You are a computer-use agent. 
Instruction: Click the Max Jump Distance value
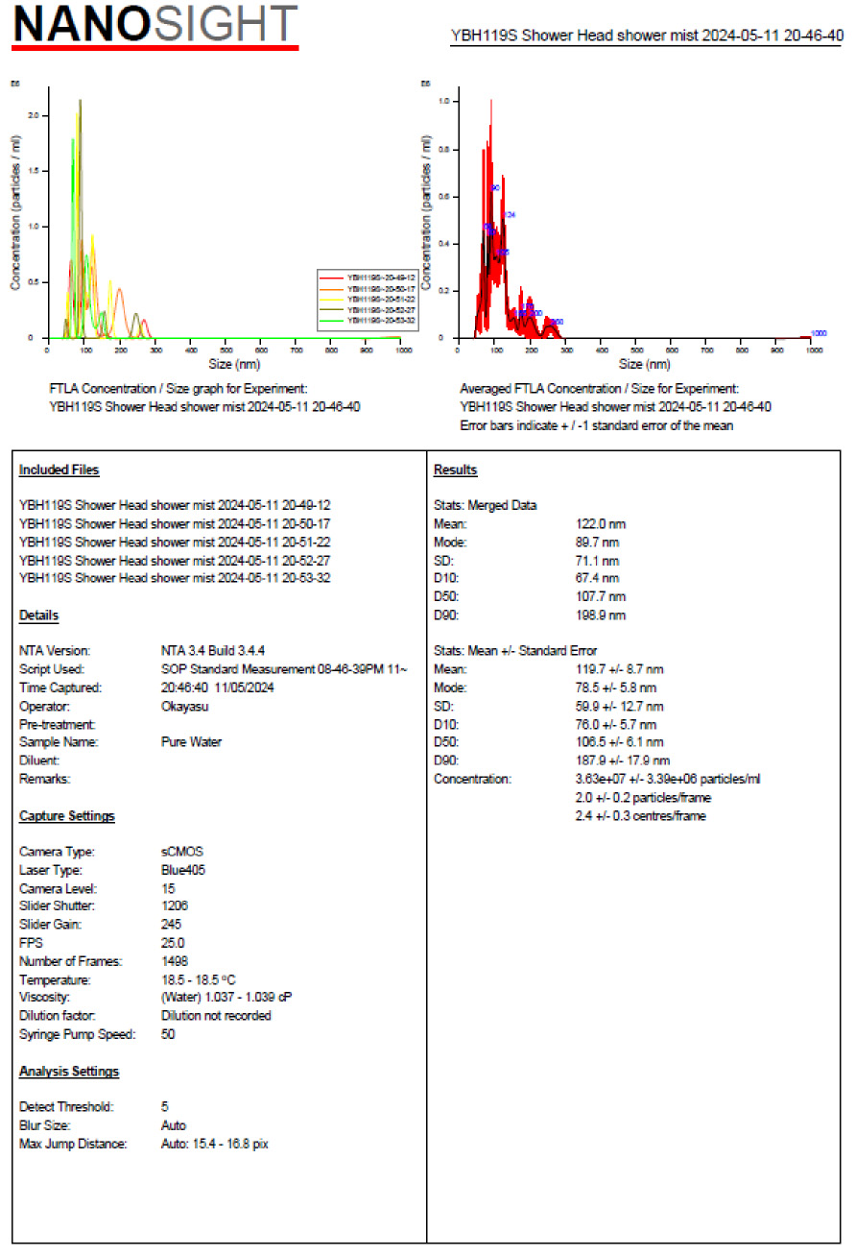point(214,1144)
